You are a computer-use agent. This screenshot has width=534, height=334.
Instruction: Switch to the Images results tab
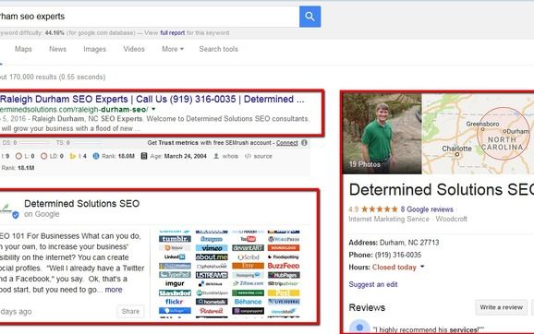coord(94,49)
